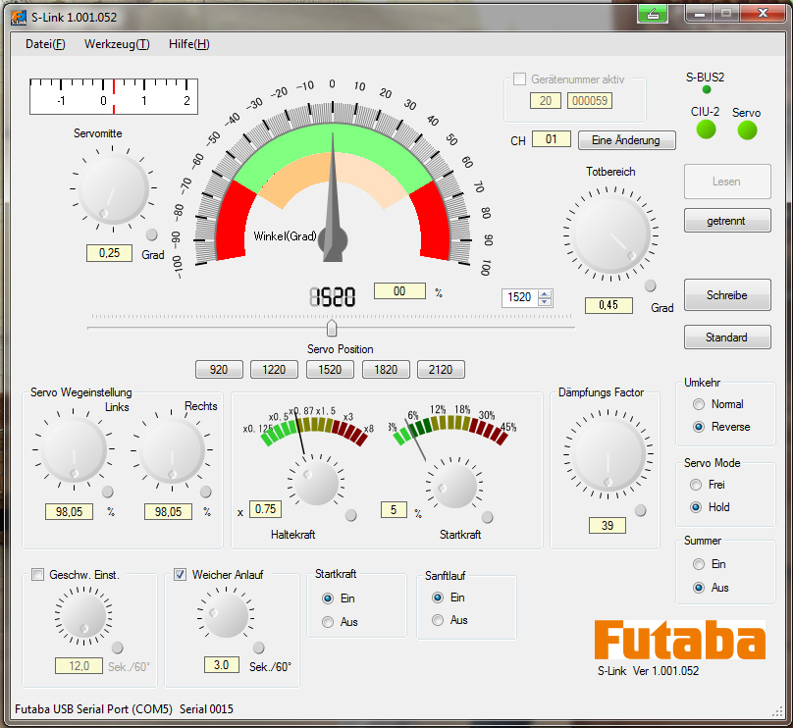Screen dimensions: 793x728
Task: Increase the 1520 spinner value with up arrow
Action: pos(545,293)
